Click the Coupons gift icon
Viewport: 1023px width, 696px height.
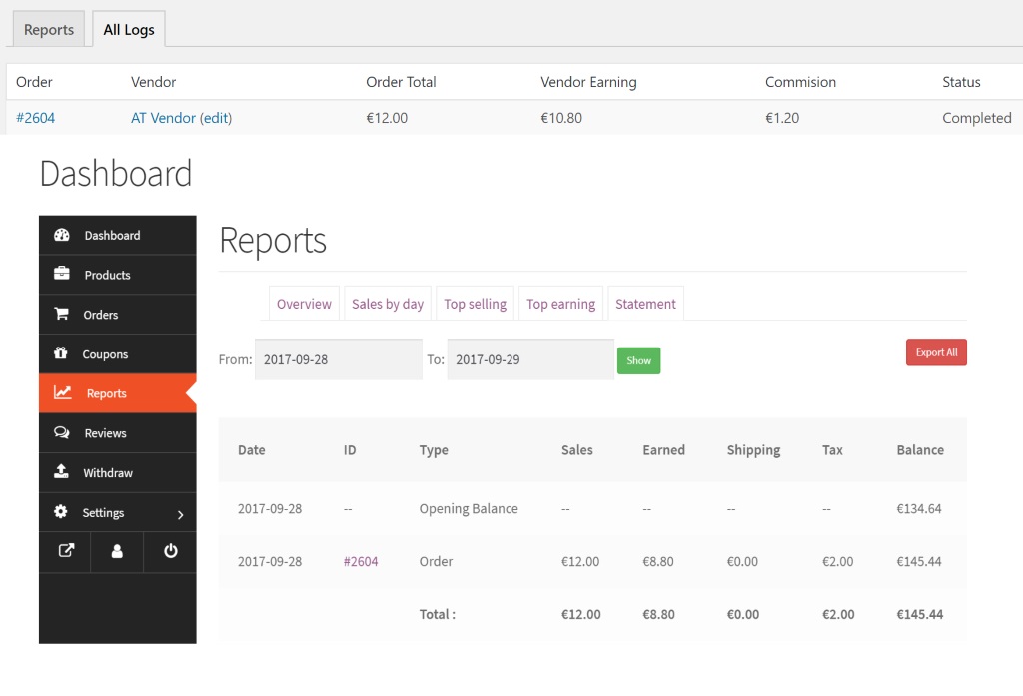click(61, 352)
